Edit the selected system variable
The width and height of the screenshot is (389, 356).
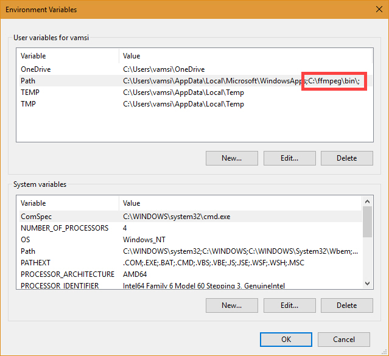click(x=290, y=305)
